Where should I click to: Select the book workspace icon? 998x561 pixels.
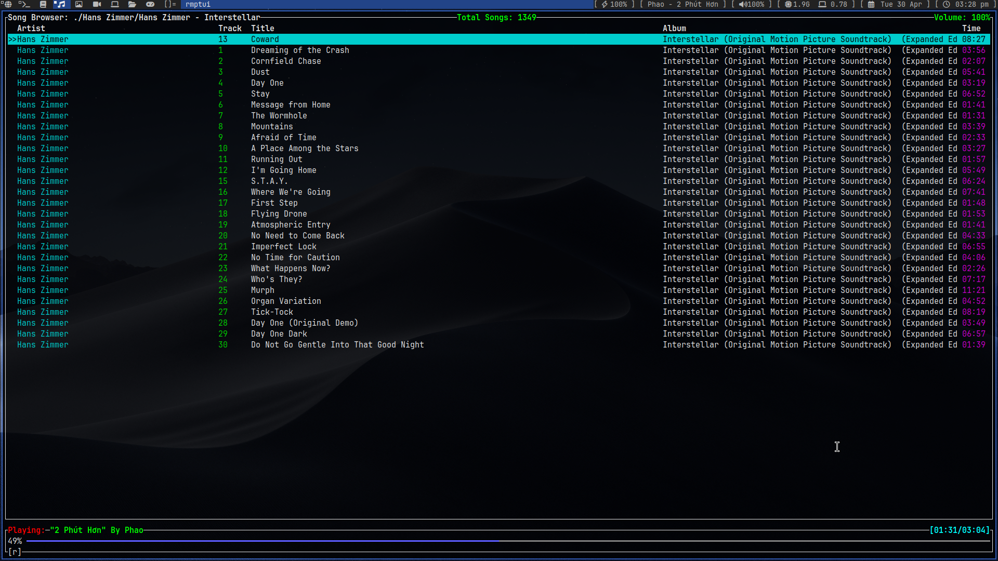pyautogui.click(x=43, y=4)
